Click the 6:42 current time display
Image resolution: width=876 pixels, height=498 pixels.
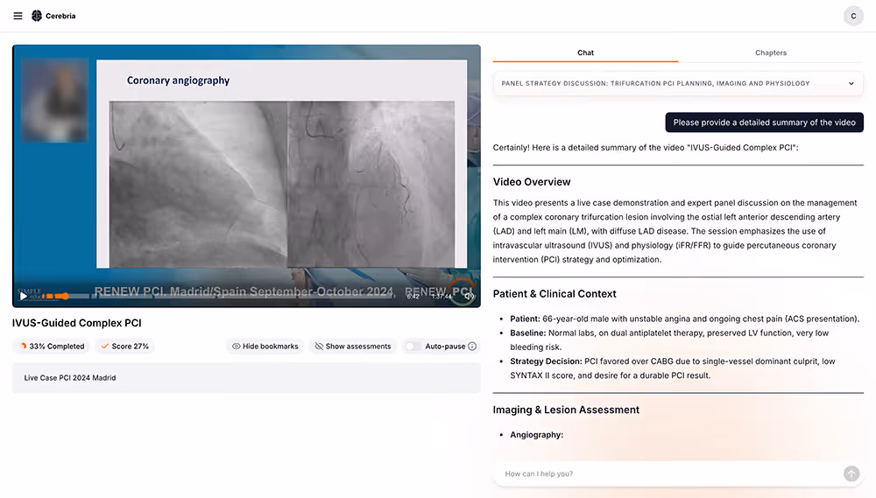(x=413, y=297)
